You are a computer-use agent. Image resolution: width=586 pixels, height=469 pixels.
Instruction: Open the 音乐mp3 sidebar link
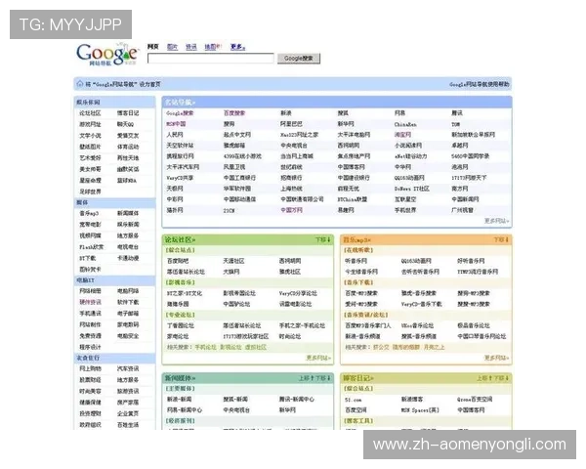[x=89, y=213]
